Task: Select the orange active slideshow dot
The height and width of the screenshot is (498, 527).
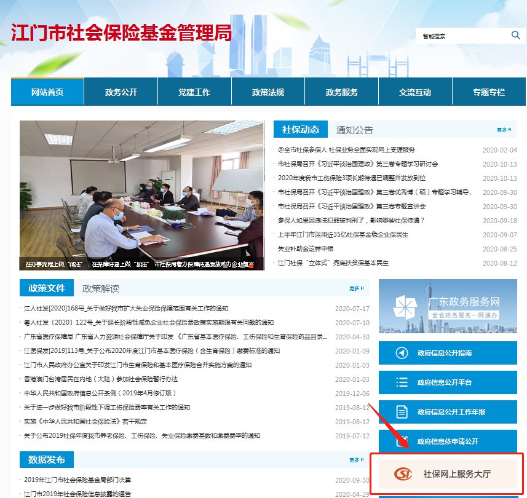Action: pos(251,265)
